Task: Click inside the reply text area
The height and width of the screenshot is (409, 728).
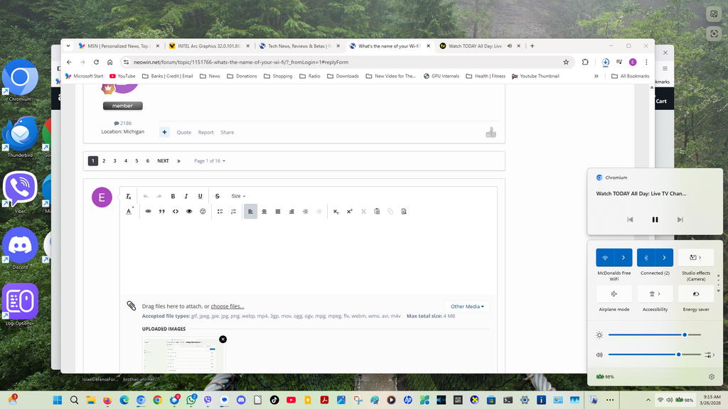Action: coord(309,257)
